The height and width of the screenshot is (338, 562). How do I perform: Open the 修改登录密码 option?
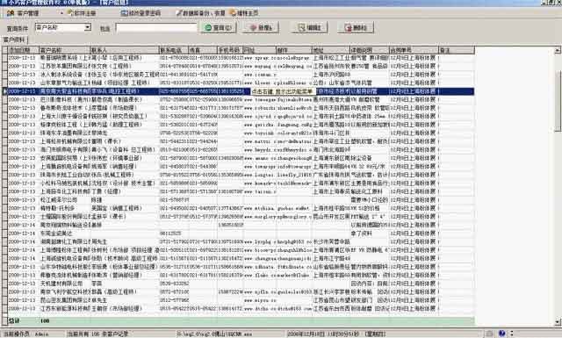pyautogui.click(x=140, y=13)
